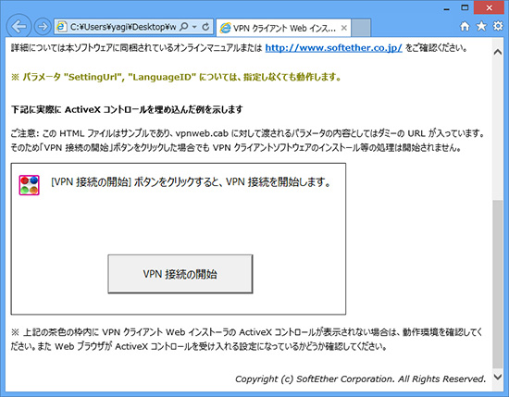Go back with the browser Back arrow

(19, 27)
